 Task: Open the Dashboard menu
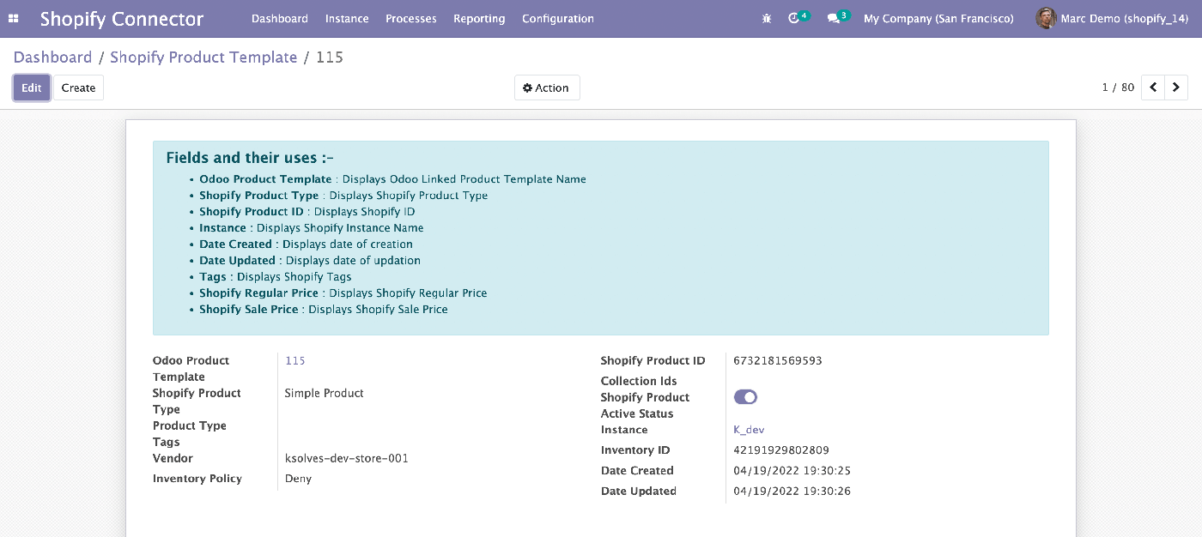(x=280, y=18)
